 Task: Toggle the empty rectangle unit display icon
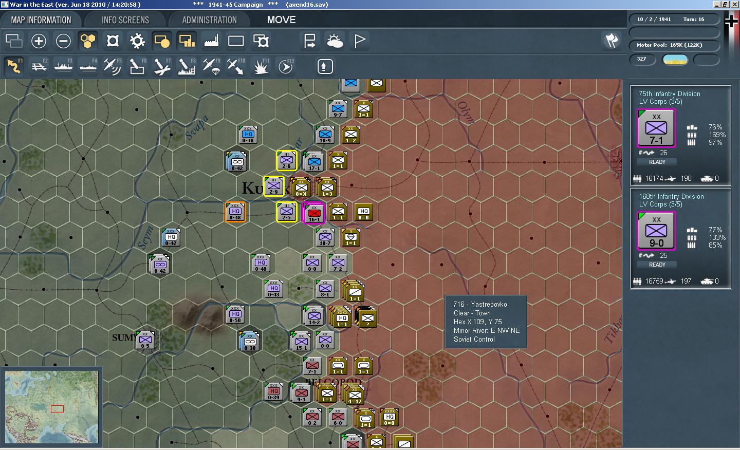236,41
